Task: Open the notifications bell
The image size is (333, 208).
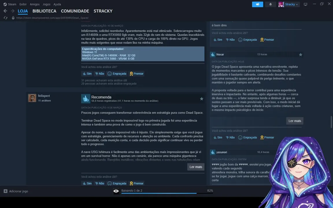Action: pos(270,4)
